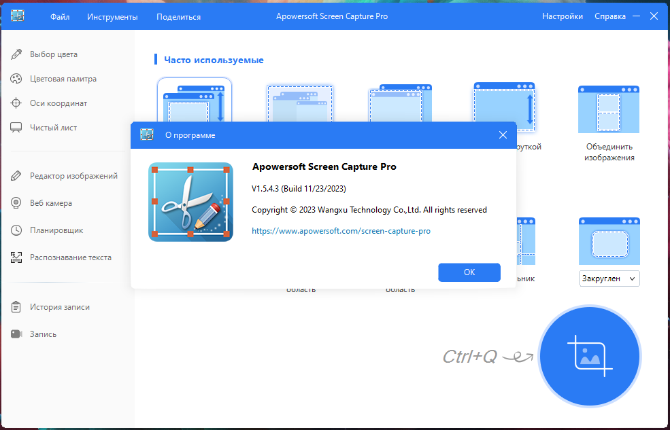Click the Планировщик label
The width and height of the screenshot is (670, 430).
[x=56, y=230]
